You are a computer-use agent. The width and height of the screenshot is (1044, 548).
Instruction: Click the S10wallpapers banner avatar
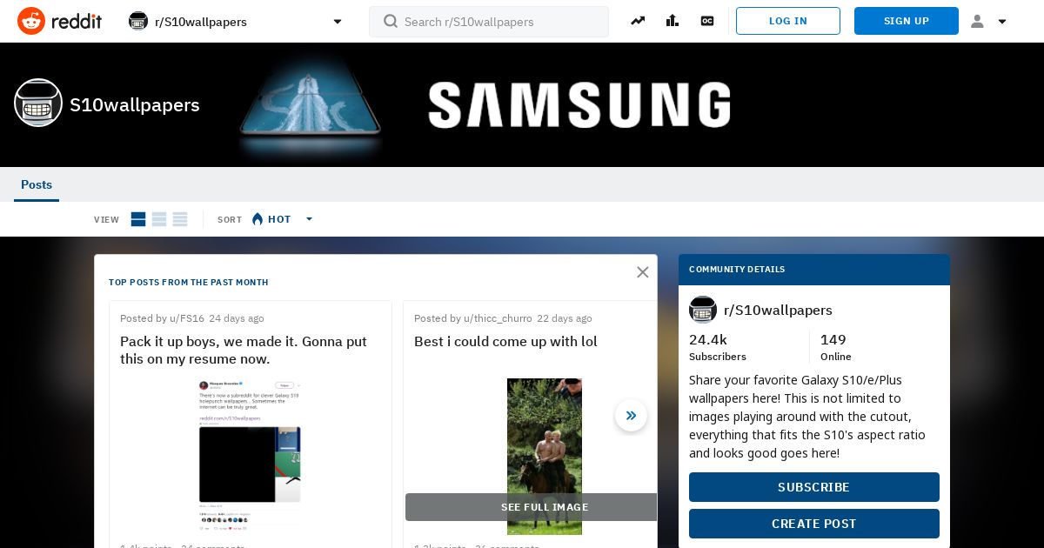(x=38, y=103)
